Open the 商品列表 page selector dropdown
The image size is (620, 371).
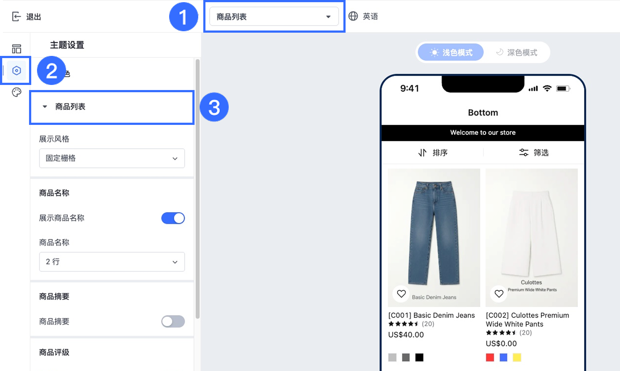274,17
